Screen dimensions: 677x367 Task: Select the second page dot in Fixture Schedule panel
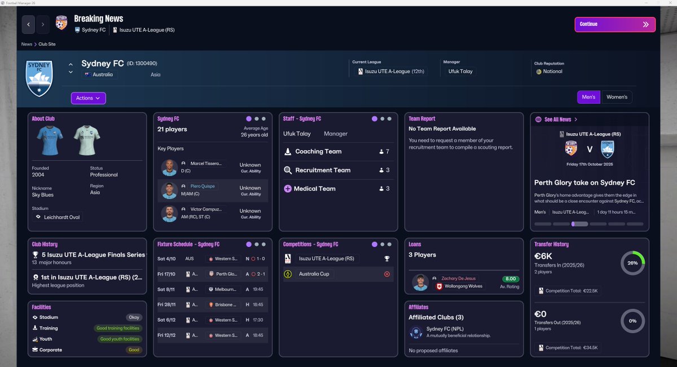click(257, 245)
